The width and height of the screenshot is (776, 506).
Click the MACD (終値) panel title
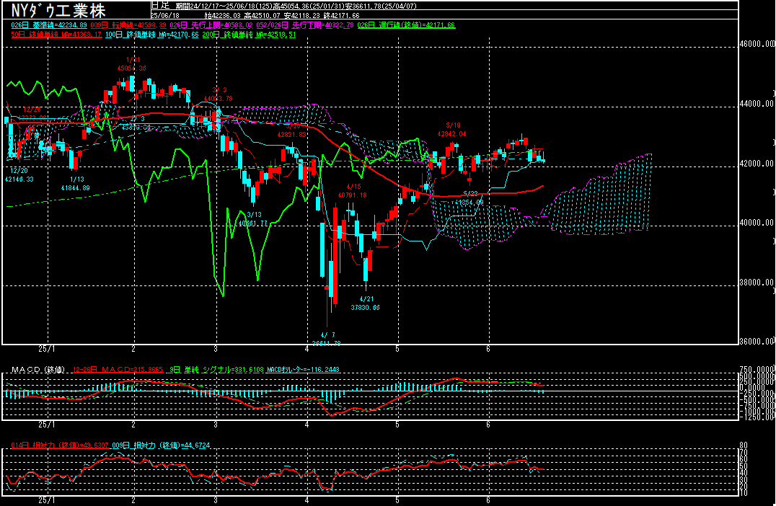pos(38,370)
